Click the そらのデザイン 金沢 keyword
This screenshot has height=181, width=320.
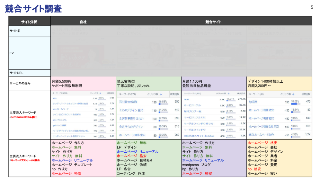(131, 110)
